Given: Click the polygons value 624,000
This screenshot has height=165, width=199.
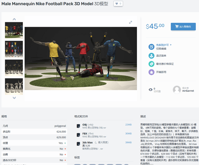Looking at the screenshot, I should 61,132.
